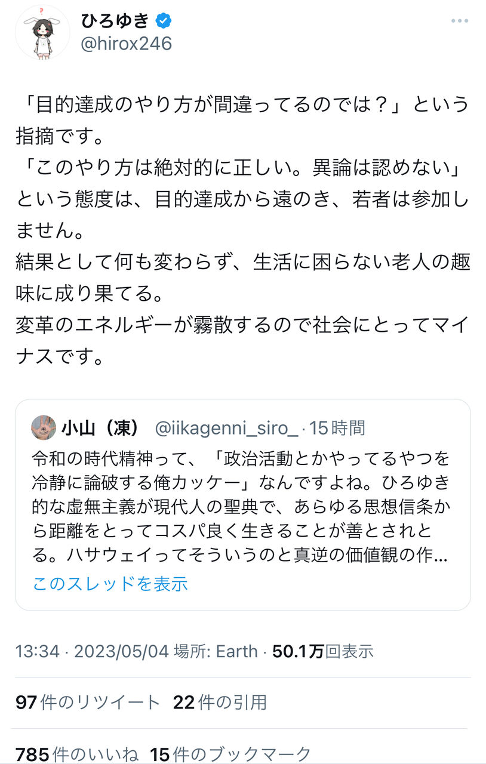Open the @hirox246 handle

(x=126, y=44)
